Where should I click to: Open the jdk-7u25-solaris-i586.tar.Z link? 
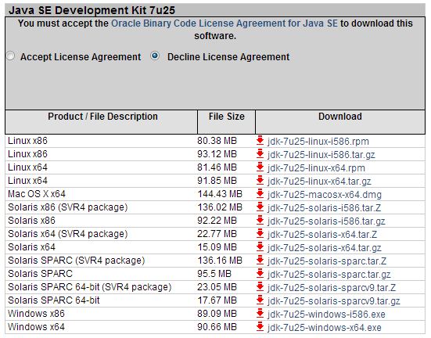(x=324, y=208)
